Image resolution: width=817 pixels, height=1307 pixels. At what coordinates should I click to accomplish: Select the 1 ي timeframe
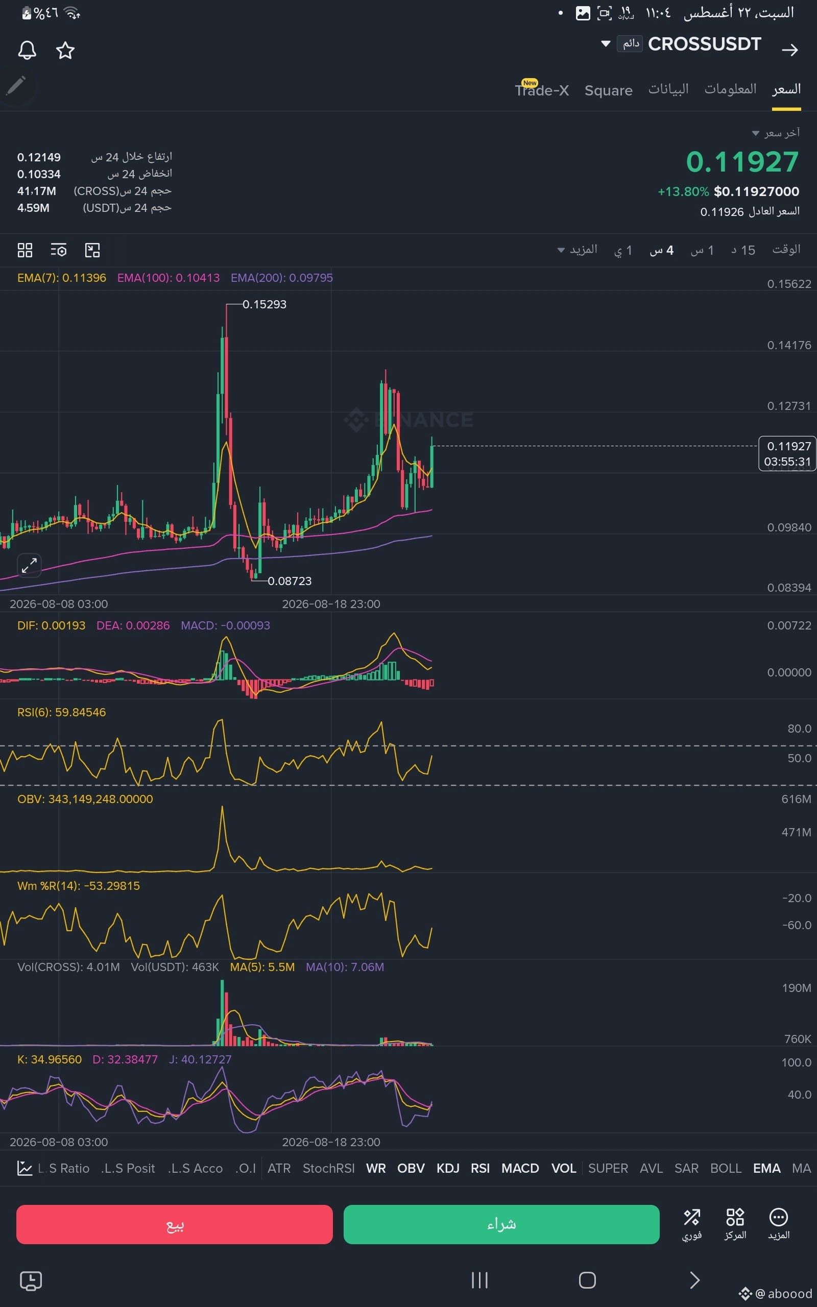tap(623, 250)
